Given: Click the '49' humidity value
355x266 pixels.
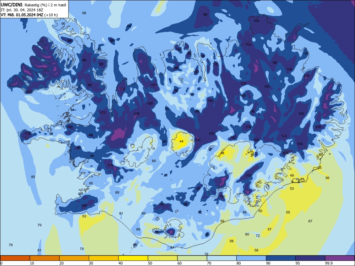Looking at the screenshot, I should [292, 176].
